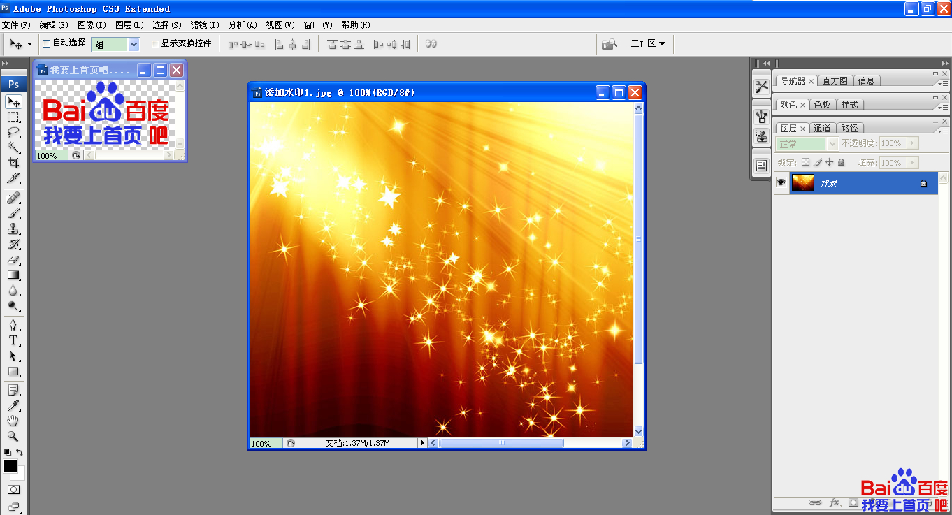Open the 组 auto-select dropdown
The width and height of the screenshot is (952, 515).
(x=134, y=44)
